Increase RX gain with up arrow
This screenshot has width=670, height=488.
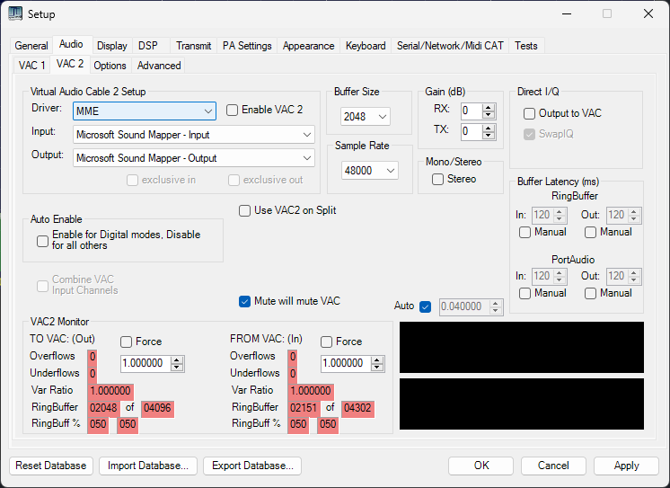489,107
